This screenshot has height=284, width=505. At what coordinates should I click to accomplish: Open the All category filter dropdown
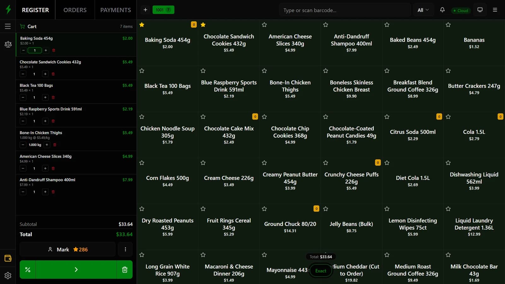tap(423, 10)
